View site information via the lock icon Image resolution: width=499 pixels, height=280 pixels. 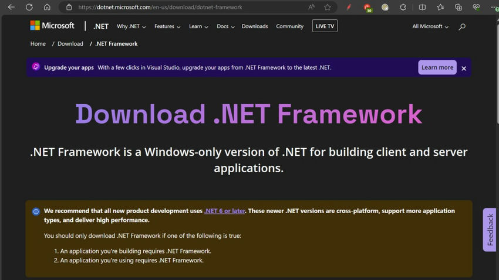[x=69, y=7]
